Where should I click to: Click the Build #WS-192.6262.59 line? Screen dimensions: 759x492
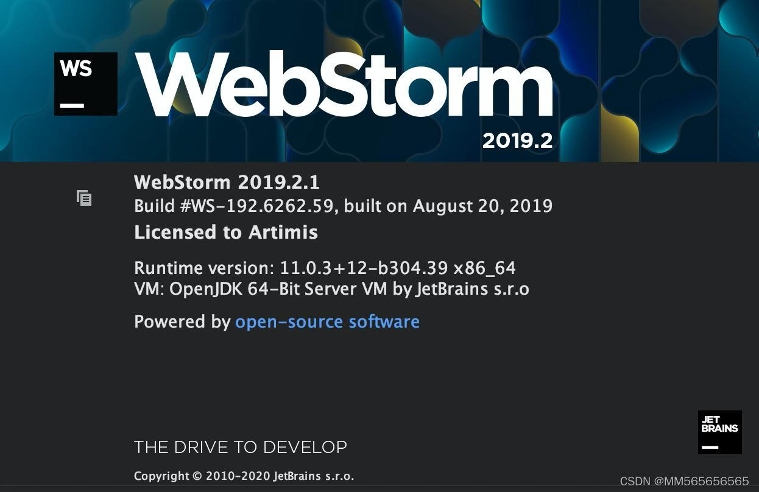click(344, 206)
